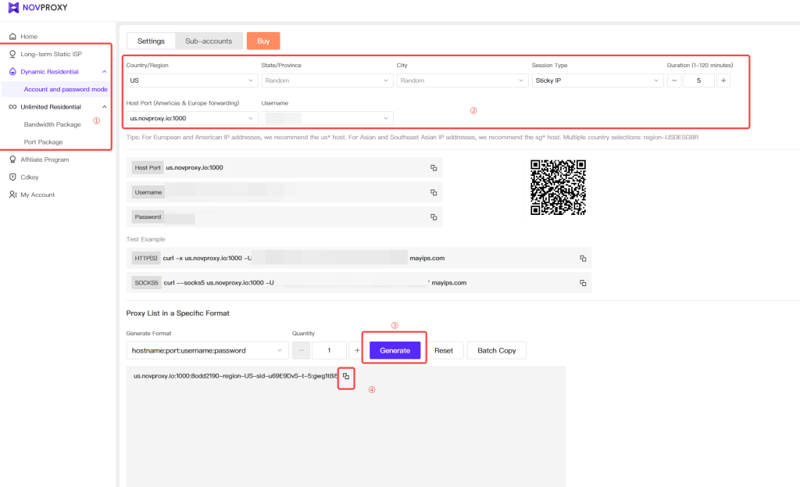Click the orange Buy button
This screenshot has width=800, height=487.
pos(263,41)
